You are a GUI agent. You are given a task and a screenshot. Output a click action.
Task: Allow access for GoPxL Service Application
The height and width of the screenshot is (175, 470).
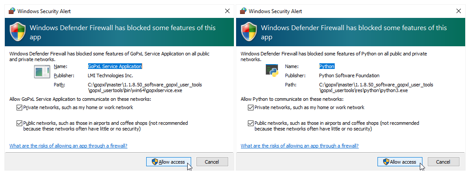click(x=168, y=162)
